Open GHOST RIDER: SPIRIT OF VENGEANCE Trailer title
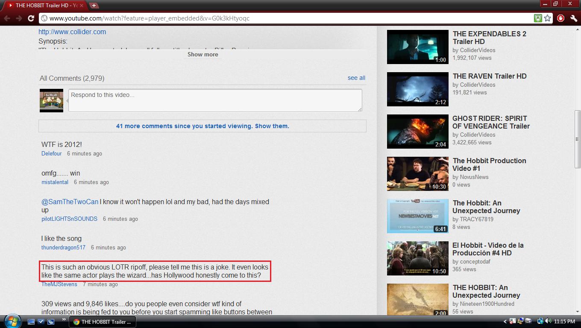Viewport: 581px width, 328px height. 491,122
